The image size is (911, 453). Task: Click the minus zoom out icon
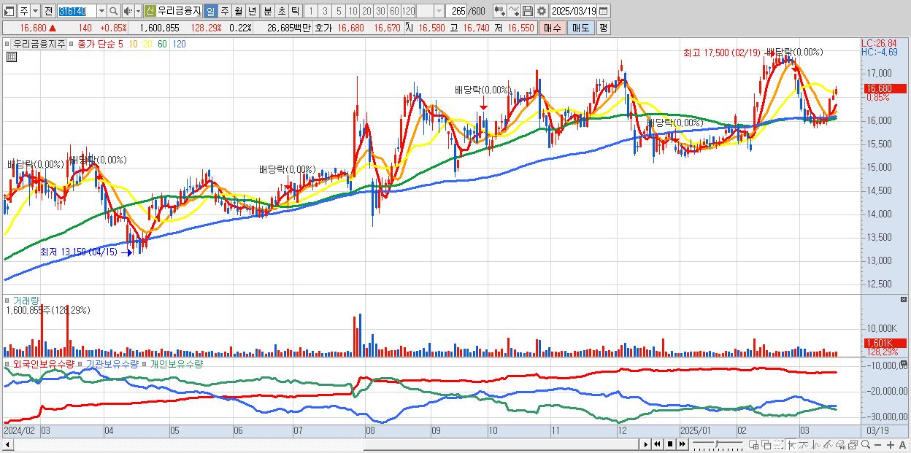pos(877,445)
